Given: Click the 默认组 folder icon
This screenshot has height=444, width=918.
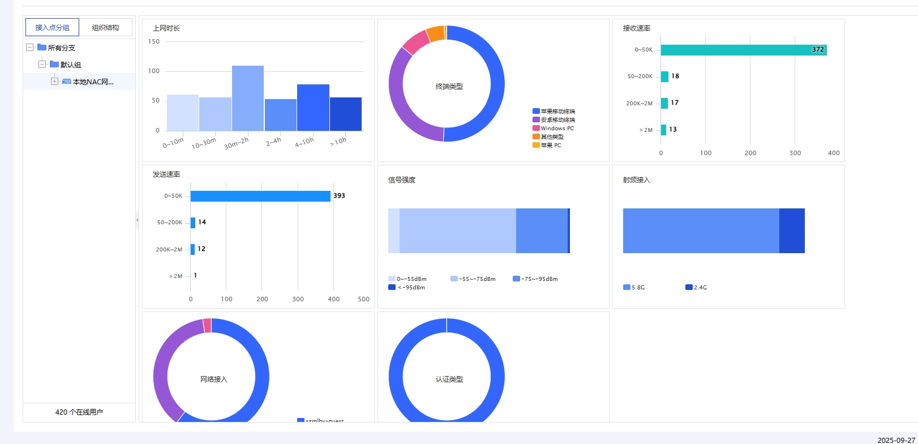Looking at the screenshot, I should coord(54,65).
